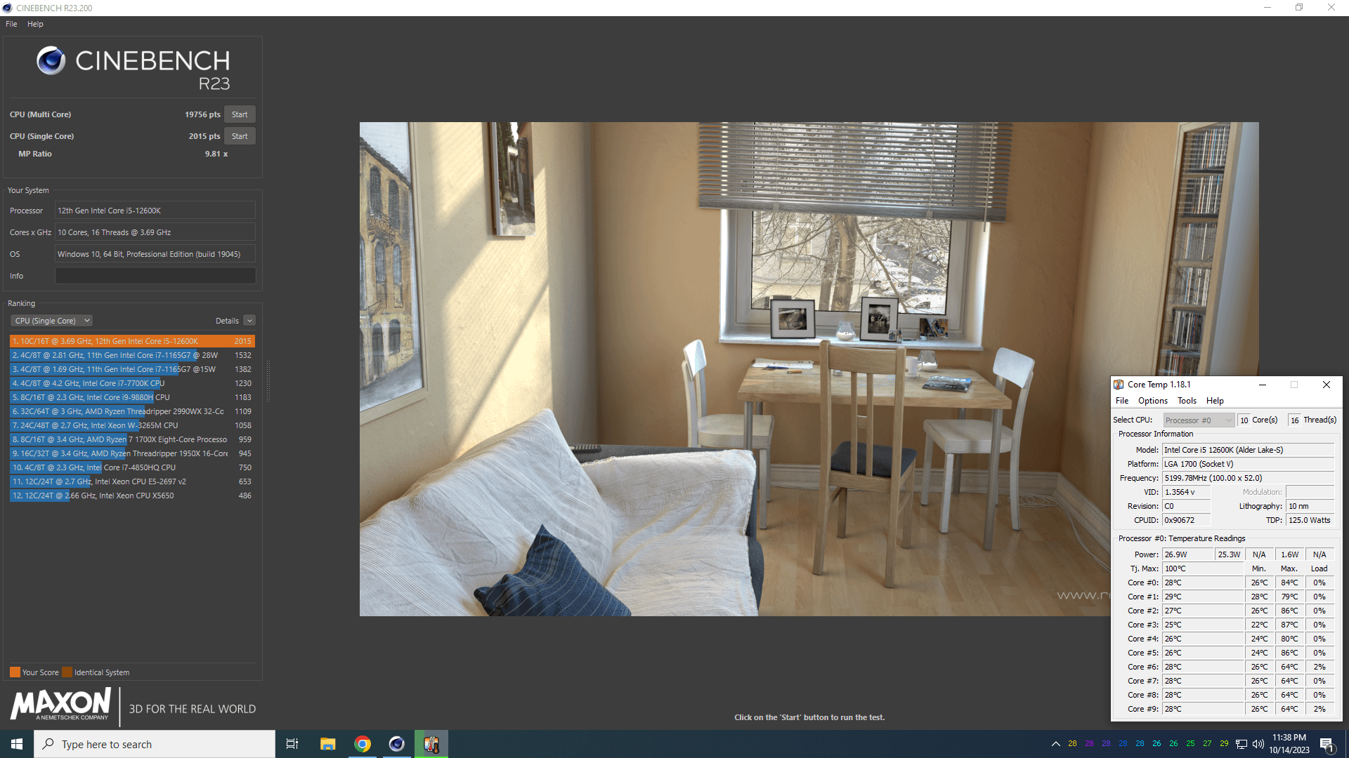The image size is (1349, 758).
Task: Open File Explorer from the taskbar
Action: tap(327, 744)
